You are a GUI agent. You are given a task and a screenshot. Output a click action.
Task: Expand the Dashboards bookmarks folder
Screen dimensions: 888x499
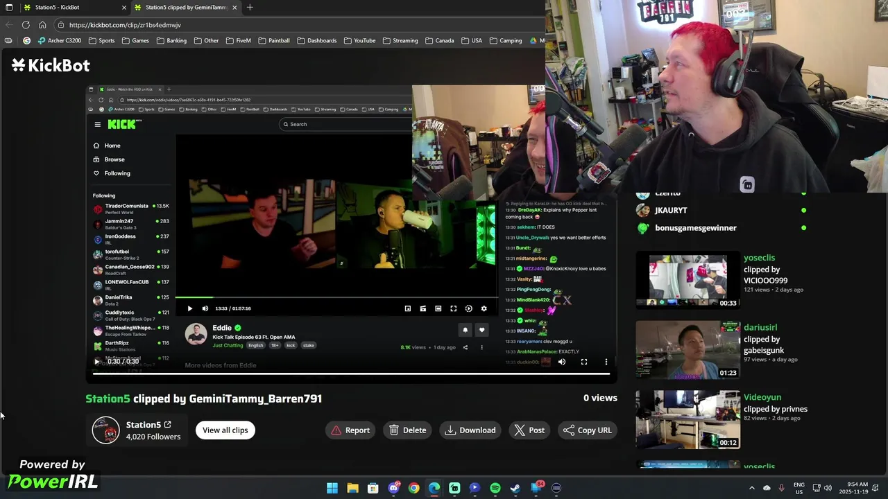(316, 40)
